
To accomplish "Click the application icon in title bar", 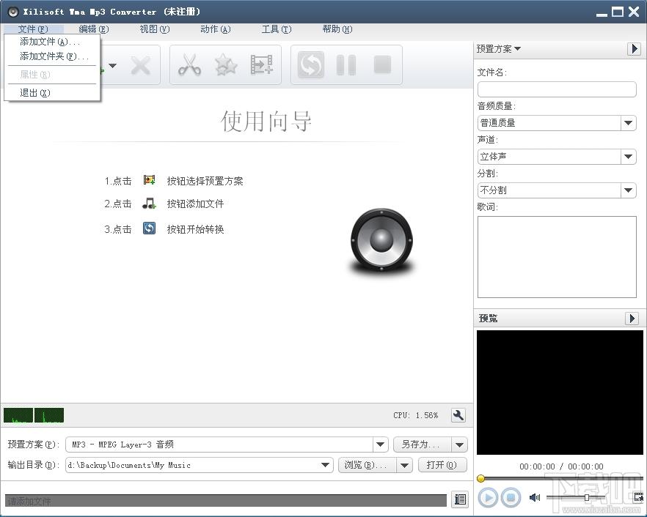I will click(12, 12).
